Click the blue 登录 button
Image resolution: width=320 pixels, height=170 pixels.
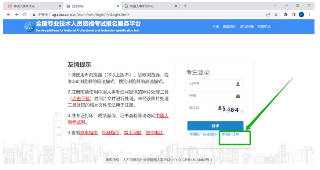tap(215, 126)
